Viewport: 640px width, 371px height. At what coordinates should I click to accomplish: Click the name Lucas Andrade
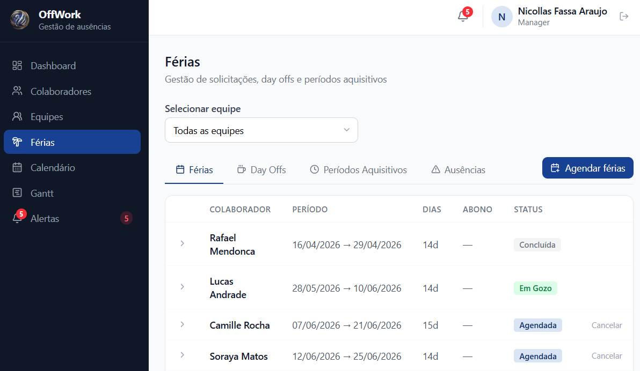[x=228, y=288]
